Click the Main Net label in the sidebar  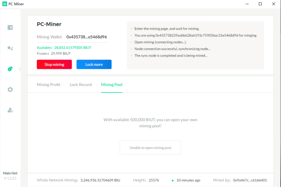coord(10,173)
